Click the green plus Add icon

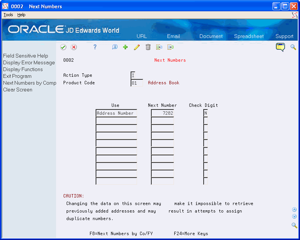[125, 47]
